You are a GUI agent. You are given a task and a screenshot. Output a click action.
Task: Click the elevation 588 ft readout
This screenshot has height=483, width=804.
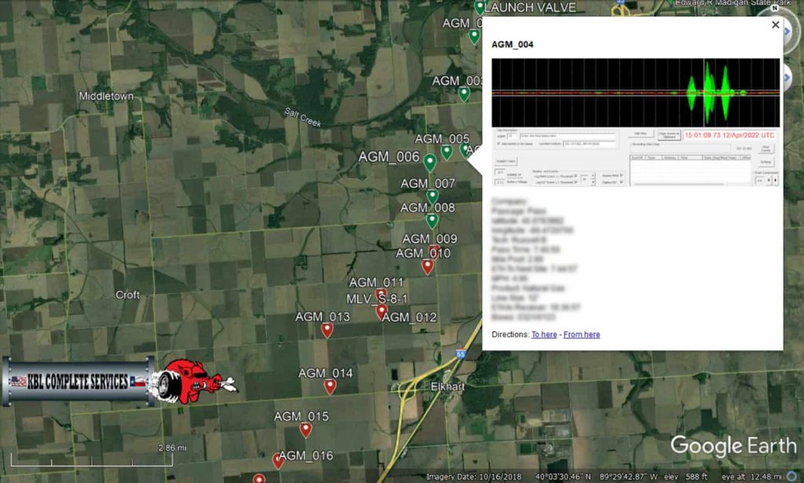tap(686, 477)
